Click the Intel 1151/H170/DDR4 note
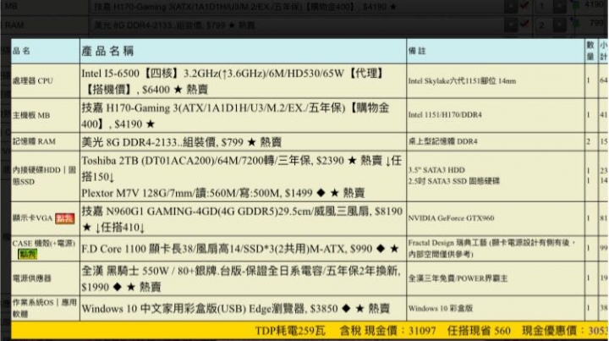 coord(445,115)
